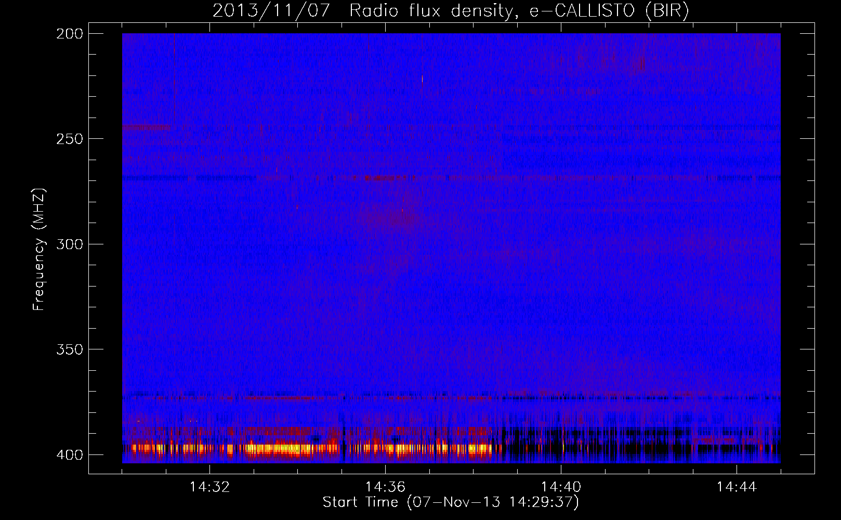Click the plot title '2013/11/07 Radio flux density'

[451, 10]
